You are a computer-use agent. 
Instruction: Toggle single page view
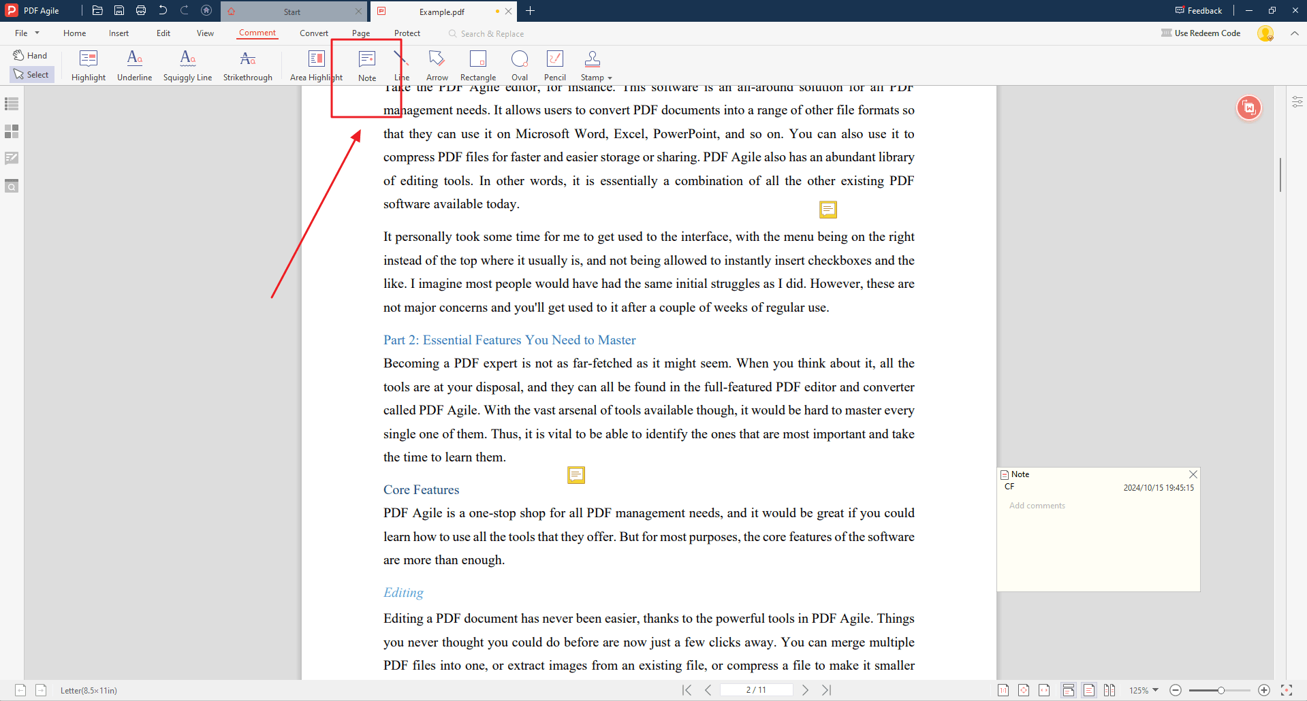[1089, 690]
